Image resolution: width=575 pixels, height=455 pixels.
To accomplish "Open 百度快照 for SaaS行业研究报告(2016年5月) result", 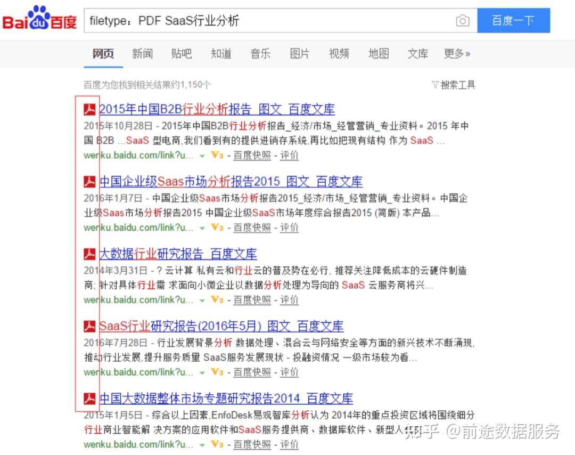I will 252,372.
